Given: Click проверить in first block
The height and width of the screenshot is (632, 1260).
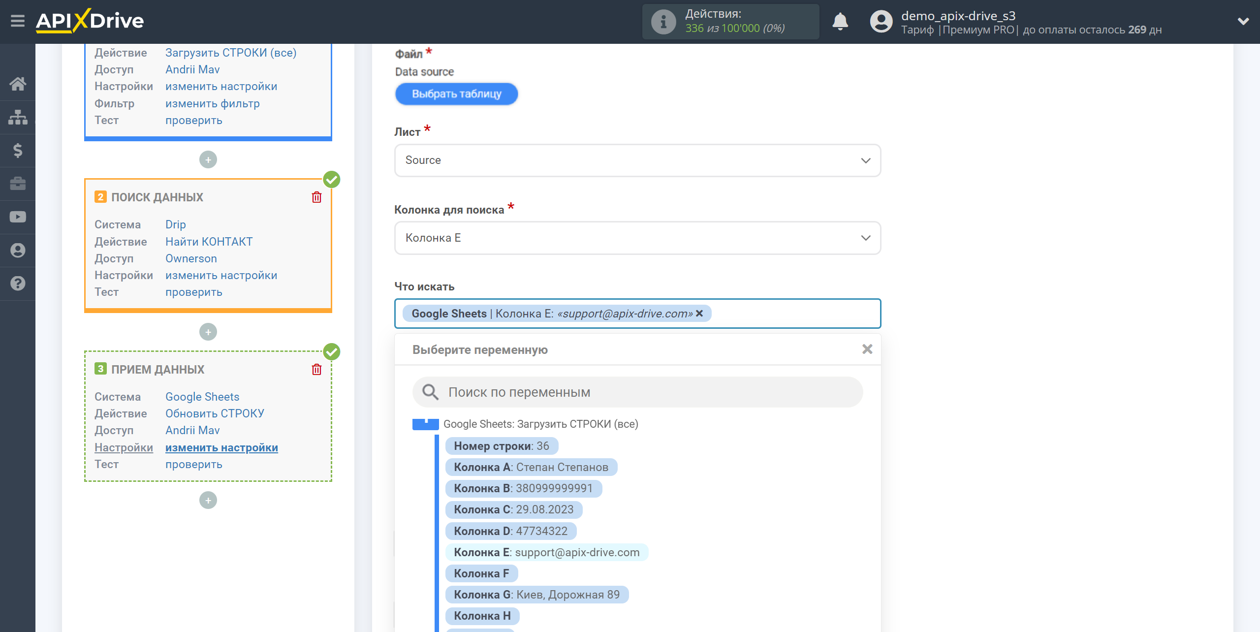Looking at the screenshot, I should click(194, 120).
